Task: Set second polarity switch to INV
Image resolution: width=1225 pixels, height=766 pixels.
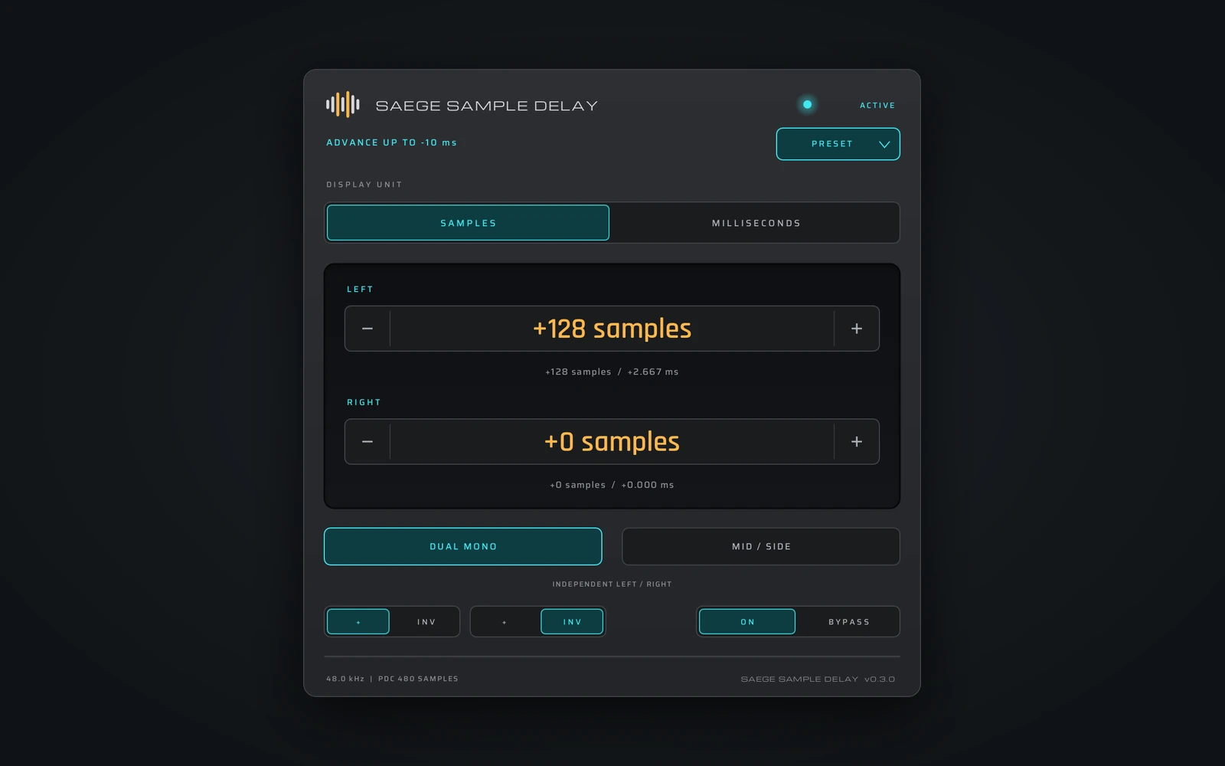Action: pyautogui.click(x=572, y=622)
